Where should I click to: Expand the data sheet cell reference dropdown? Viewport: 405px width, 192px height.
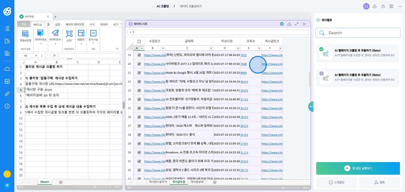pyautogui.click(x=131, y=32)
